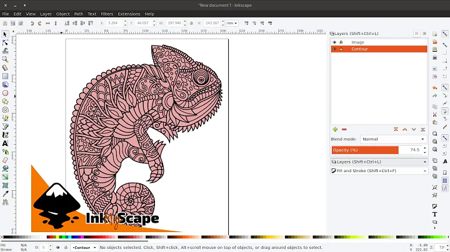Open the Path menu
This screenshot has height=252, width=450.
click(x=79, y=14)
